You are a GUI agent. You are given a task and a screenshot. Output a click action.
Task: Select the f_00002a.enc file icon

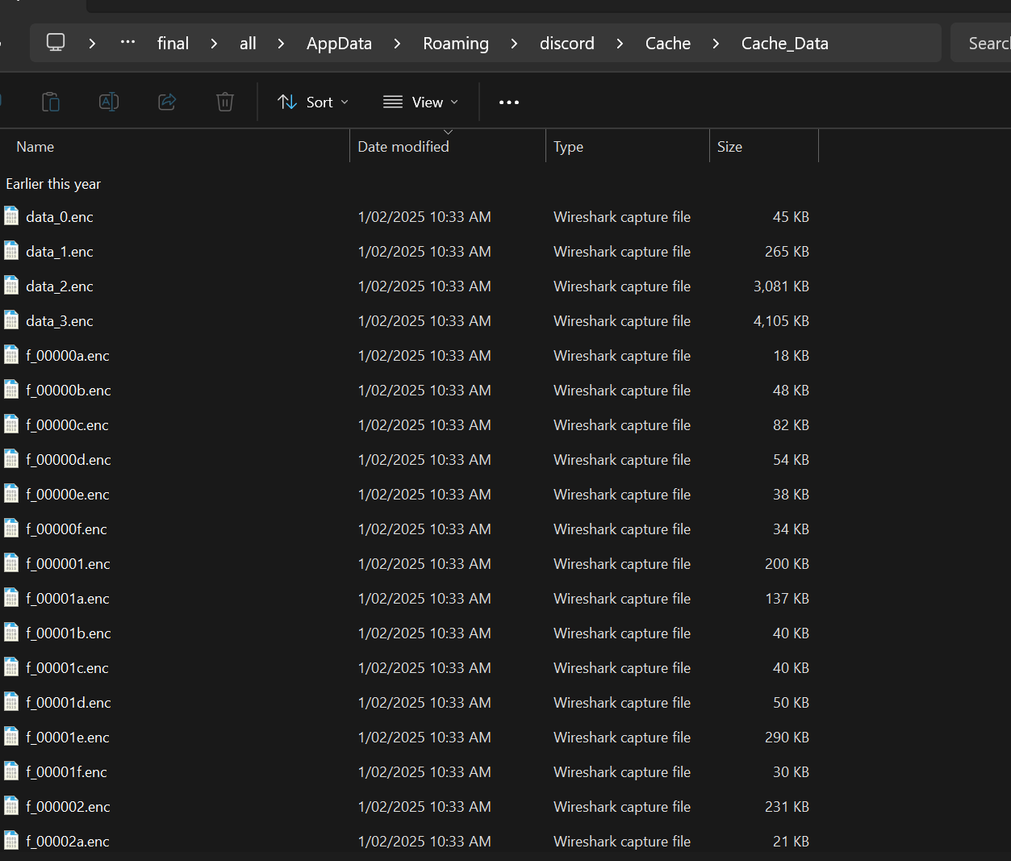pyautogui.click(x=11, y=841)
